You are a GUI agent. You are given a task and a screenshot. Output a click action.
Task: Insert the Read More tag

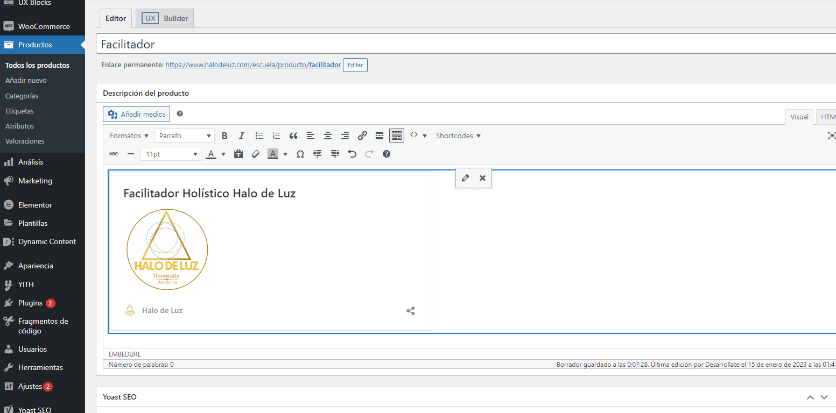click(380, 136)
